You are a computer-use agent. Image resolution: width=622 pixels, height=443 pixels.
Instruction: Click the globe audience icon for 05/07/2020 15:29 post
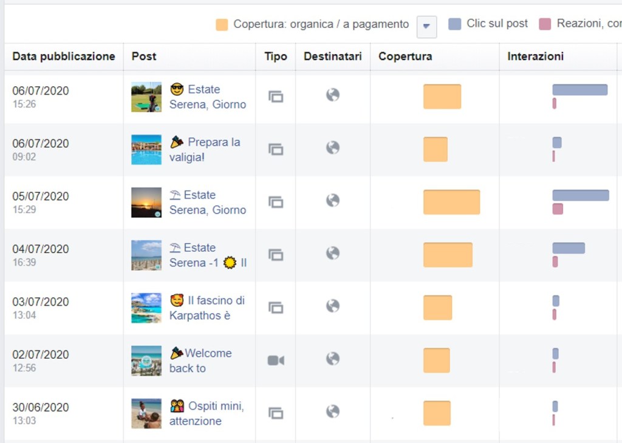coord(333,200)
